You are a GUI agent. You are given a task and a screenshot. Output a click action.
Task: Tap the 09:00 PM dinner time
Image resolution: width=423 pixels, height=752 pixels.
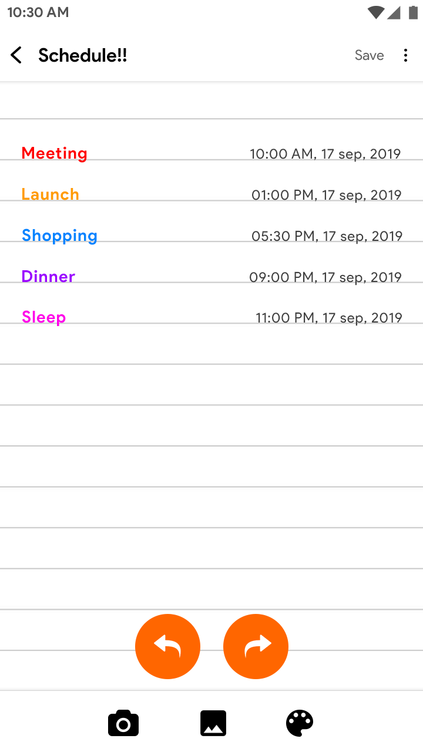pyautogui.click(x=325, y=277)
